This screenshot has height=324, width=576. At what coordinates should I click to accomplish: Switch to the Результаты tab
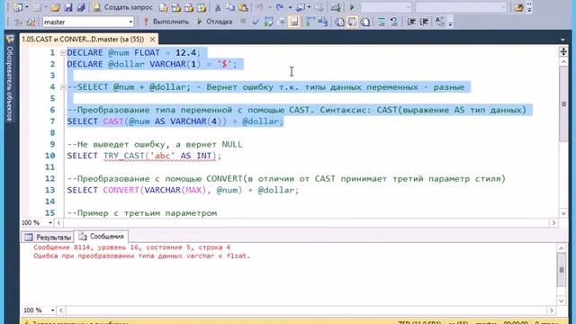click(x=48, y=238)
